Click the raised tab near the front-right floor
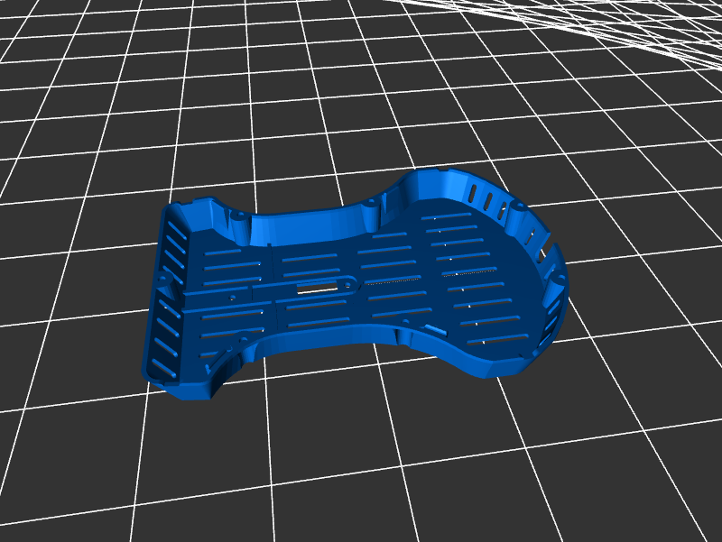Screen dimensions: 722x542 click(434, 329)
